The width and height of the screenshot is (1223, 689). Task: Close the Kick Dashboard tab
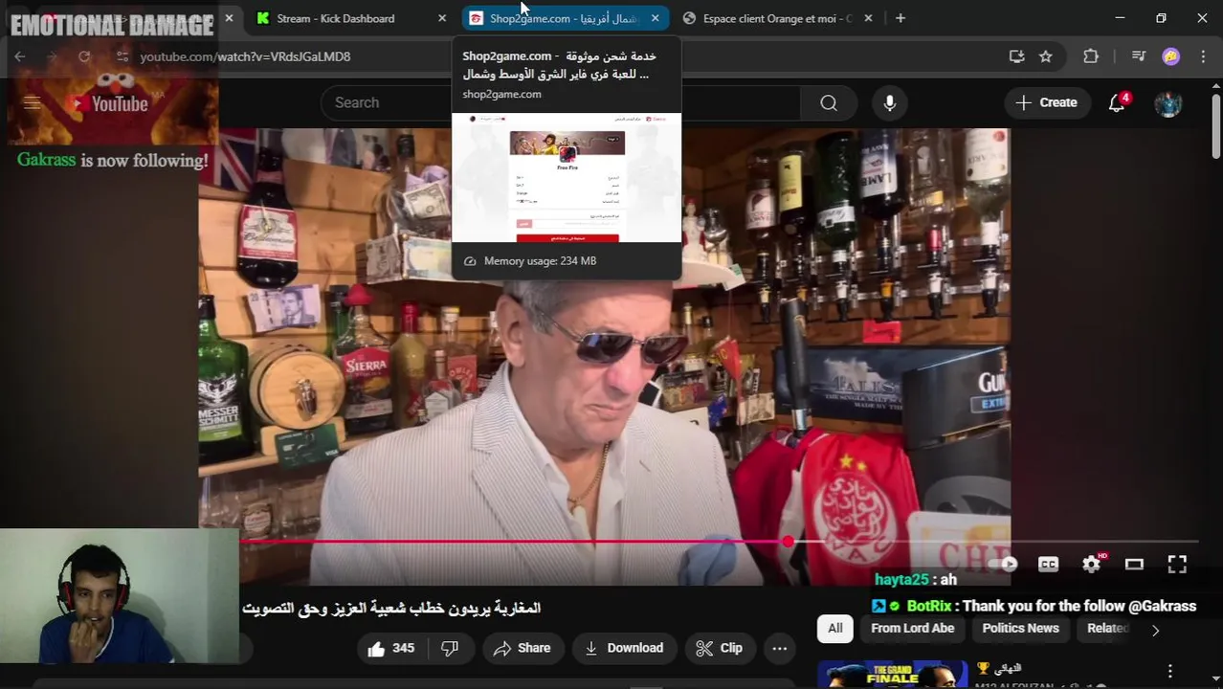click(x=442, y=18)
